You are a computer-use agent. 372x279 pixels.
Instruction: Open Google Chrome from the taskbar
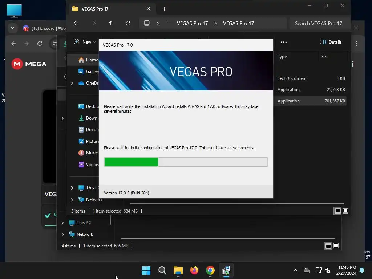click(210, 270)
